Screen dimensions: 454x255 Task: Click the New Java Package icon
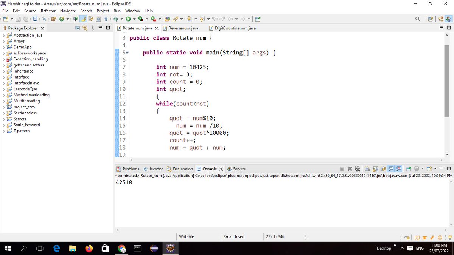[53, 19]
